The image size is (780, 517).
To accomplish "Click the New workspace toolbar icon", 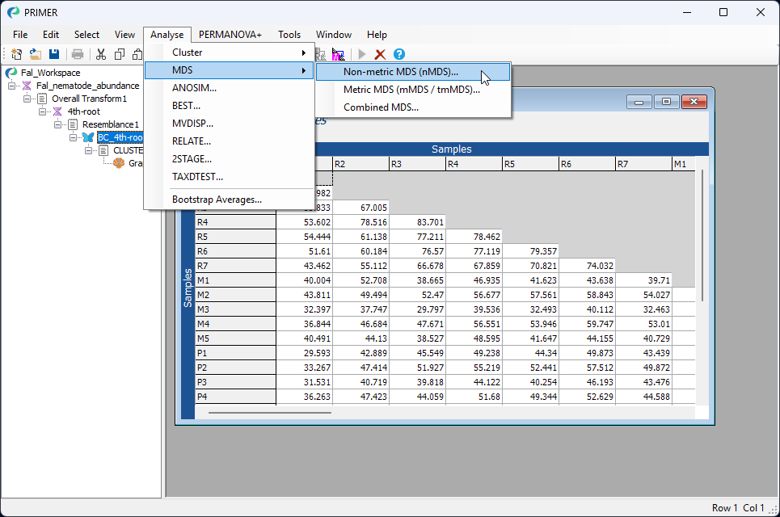I will [16, 54].
